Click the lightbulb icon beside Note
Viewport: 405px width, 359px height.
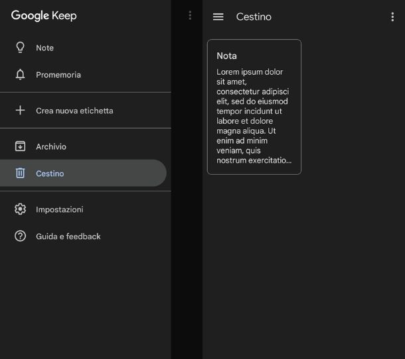coord(20,48)
